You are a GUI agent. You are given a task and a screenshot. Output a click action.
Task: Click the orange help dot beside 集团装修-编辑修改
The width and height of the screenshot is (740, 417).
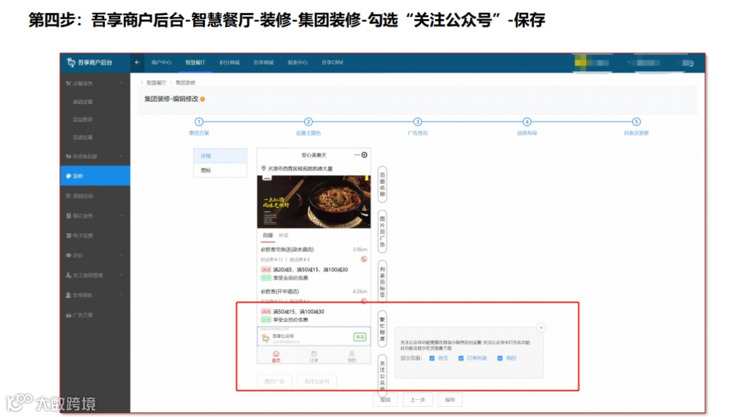[x=202, y=99]
